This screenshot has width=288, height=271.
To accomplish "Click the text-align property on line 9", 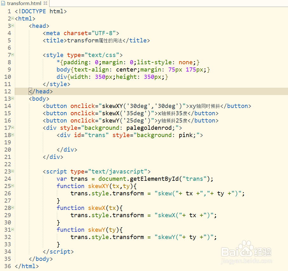I will coord(91,70).
